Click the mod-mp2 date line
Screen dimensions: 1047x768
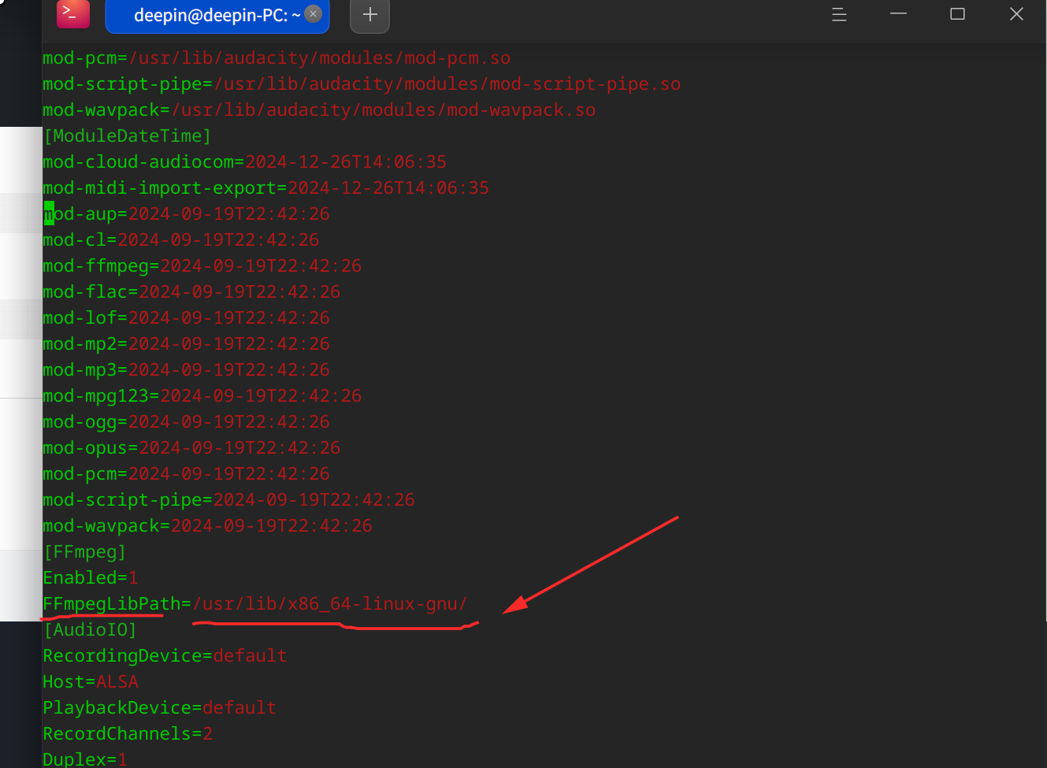pyautogui.click(x=186, y=343)
